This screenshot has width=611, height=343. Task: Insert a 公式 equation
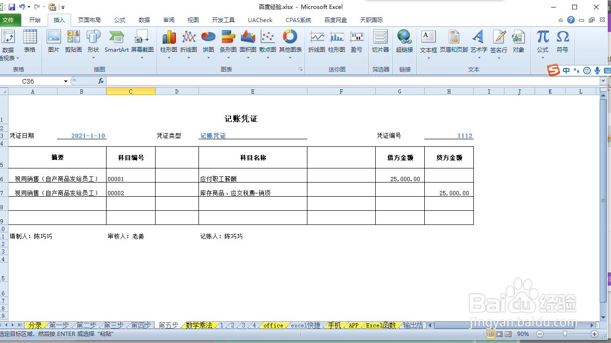542,42
